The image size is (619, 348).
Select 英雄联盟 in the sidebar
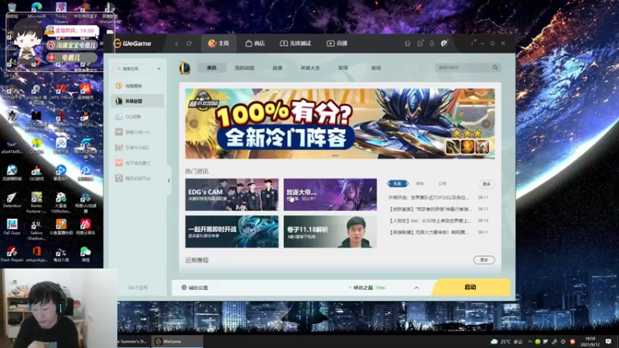tap(138, 101)
